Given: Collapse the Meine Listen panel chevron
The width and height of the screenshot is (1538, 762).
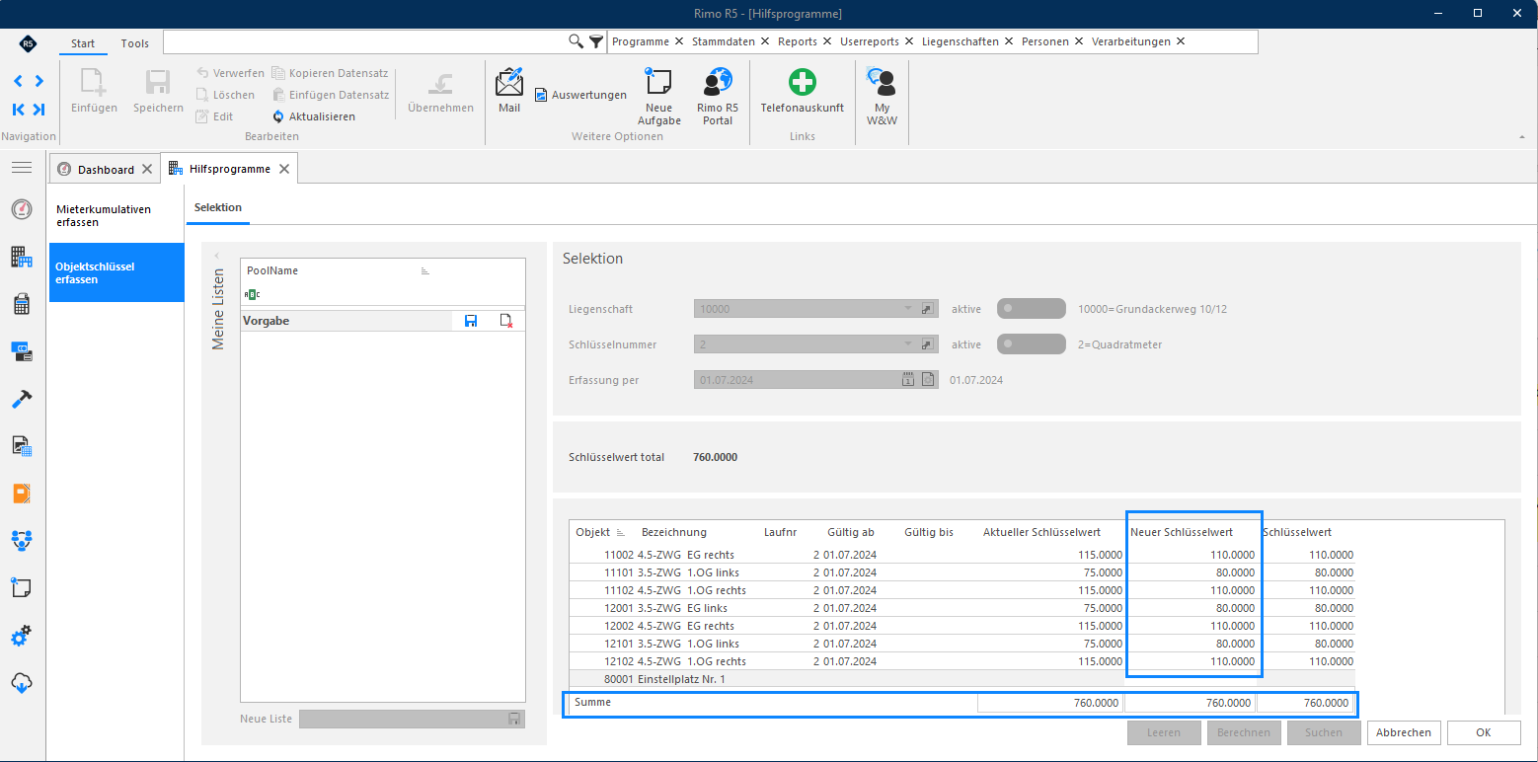Looking at the screenshot, I should pos(217,257).
